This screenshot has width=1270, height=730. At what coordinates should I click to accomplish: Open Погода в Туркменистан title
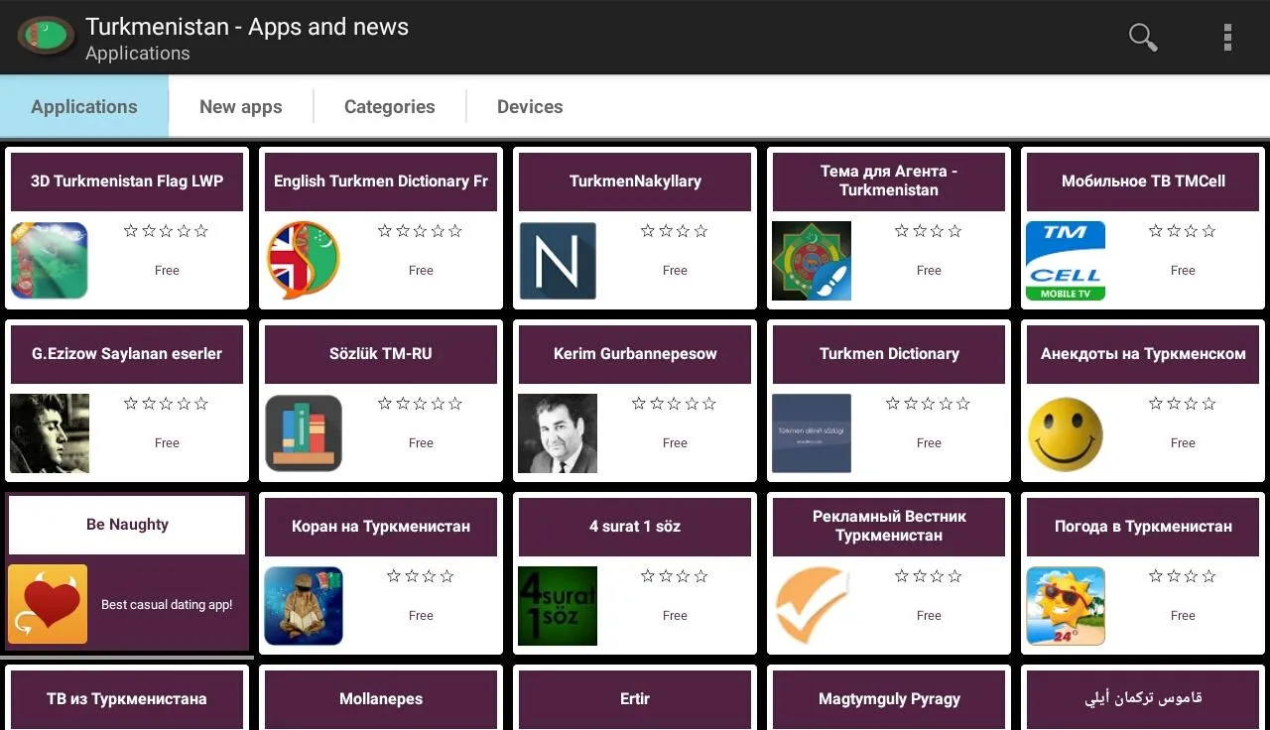click(x=1143, y=527)
